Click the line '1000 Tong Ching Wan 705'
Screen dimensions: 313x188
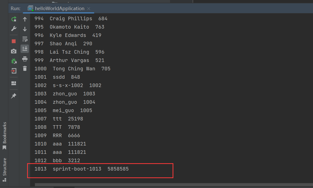pyautogui.click(x=72, y=69)
